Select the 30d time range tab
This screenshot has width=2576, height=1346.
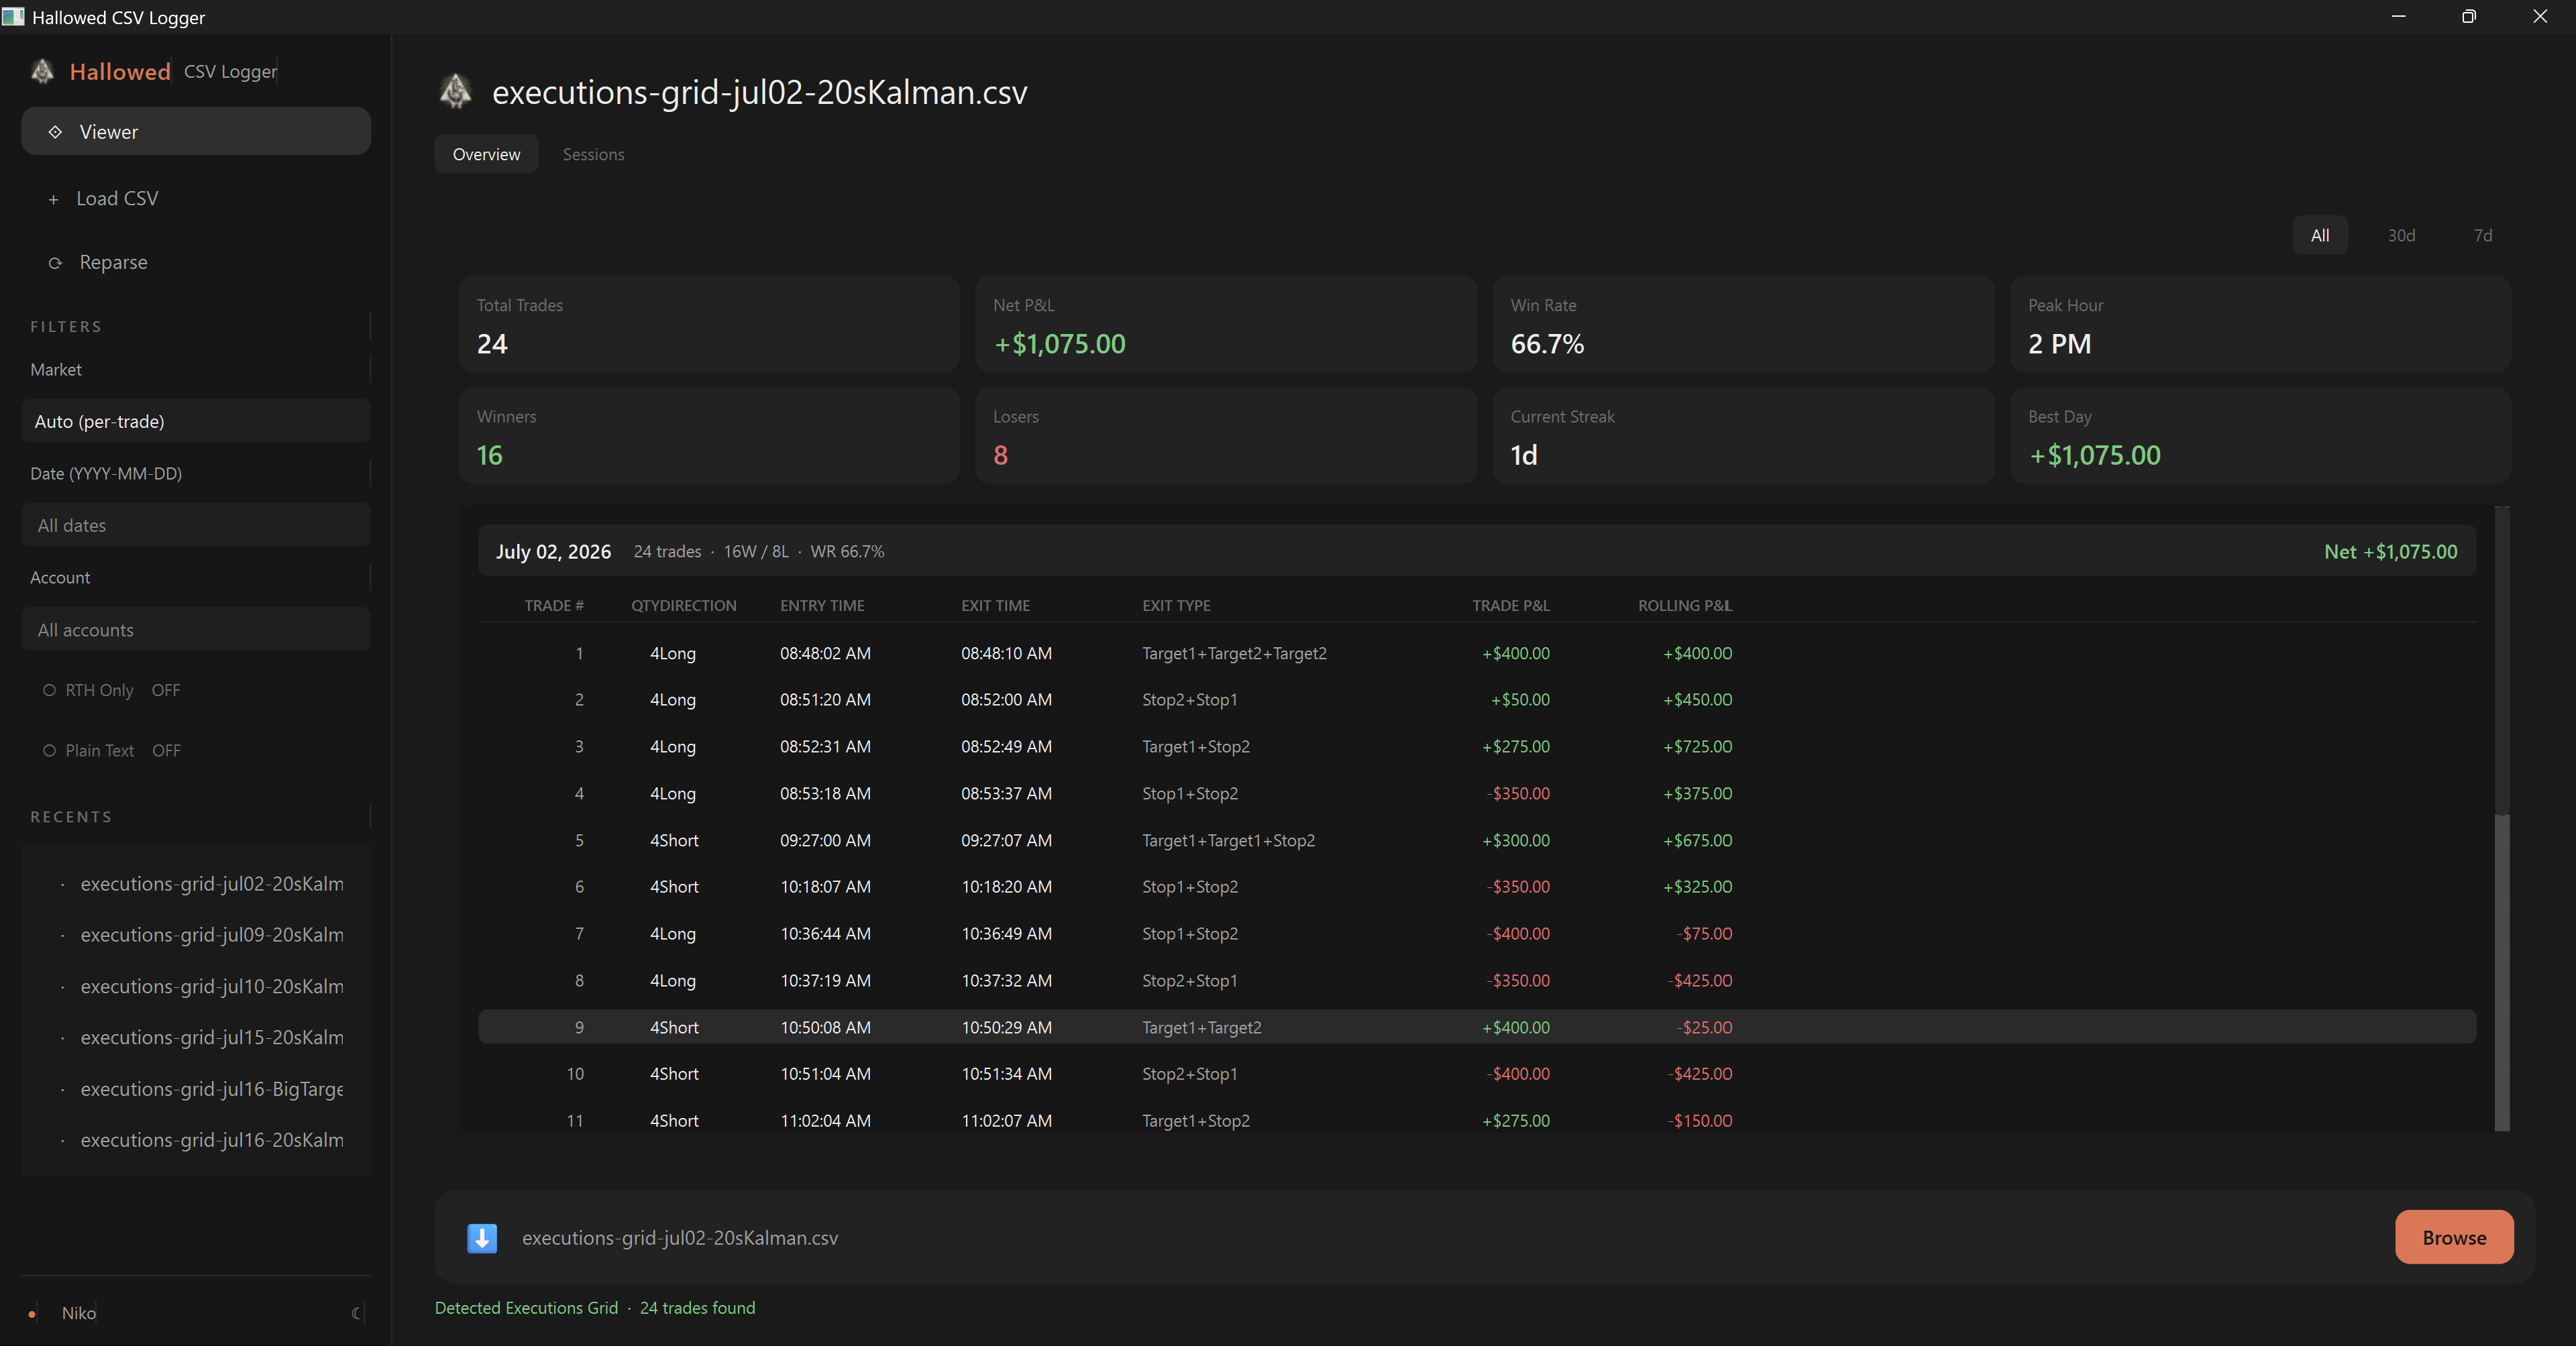pos(2401,235)
